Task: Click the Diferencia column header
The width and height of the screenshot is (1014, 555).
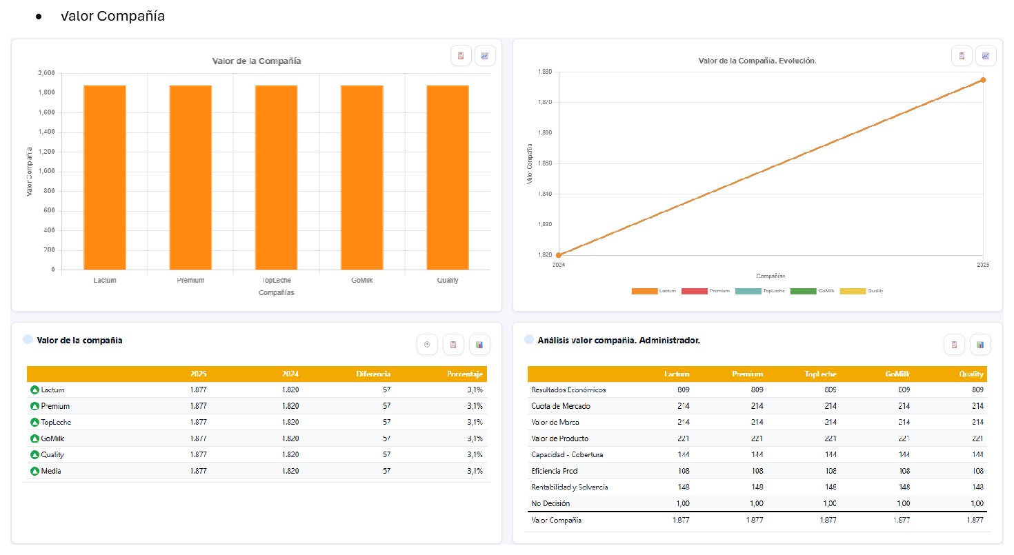Action: [373, 374]
